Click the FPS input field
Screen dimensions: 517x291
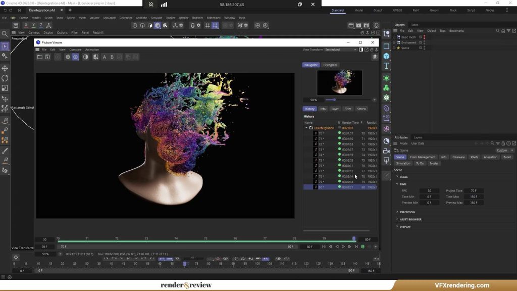[x=429, y=191]
